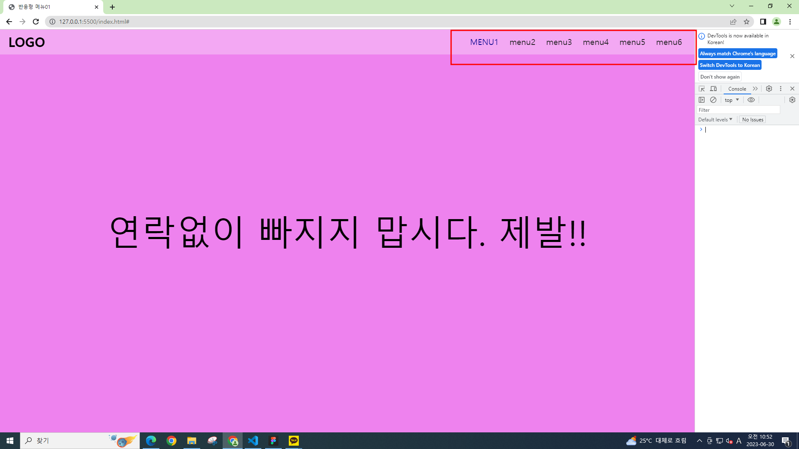
Task: Click Switch DevTools to Korean button
Action: 730,65
